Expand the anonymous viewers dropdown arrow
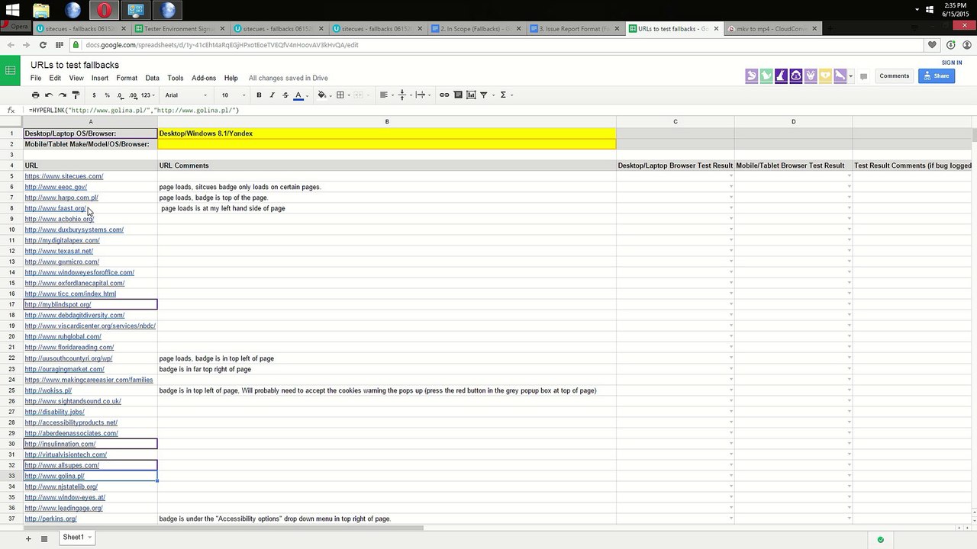 [x=850, y=76]
